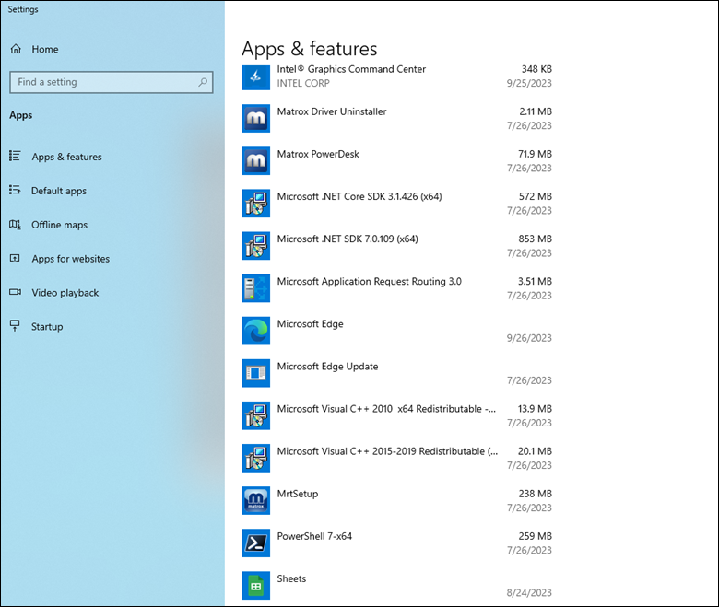
Task: Open Apps for websites page
Action: point(70,259)
